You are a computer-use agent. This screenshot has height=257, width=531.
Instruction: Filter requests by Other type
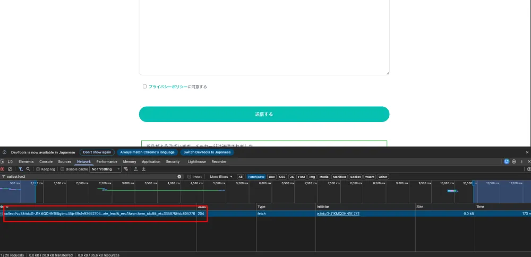pos(383,177)
